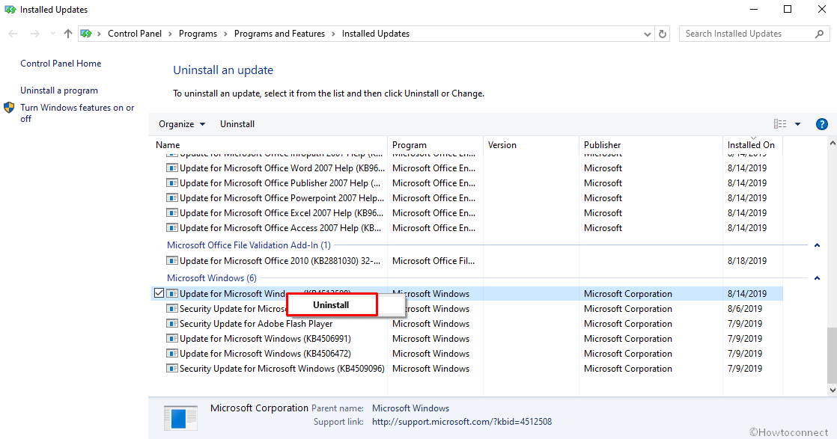Navigate to Programs and Features breadcrumb
Image resolution: width=837 pixels, height=439 pixels.
280,34
